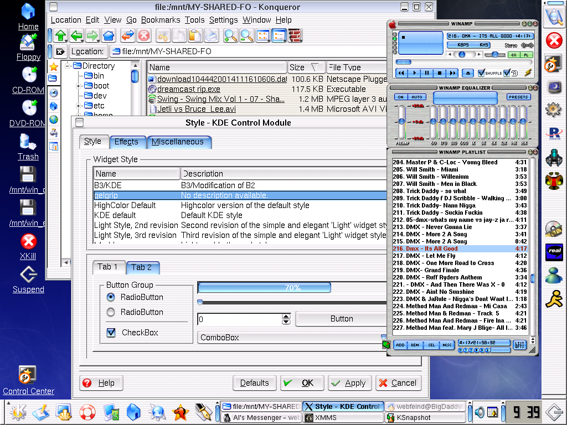Open the playlist MISC menu
The width and height of the screenshot is (567, 425).
tap(447, 345)
